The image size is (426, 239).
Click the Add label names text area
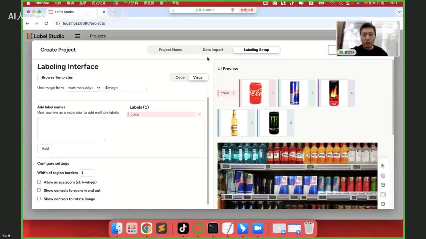click(x=72, y=129)
